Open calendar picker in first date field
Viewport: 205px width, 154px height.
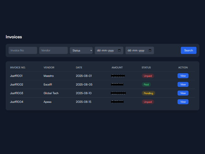click(119, 50)
